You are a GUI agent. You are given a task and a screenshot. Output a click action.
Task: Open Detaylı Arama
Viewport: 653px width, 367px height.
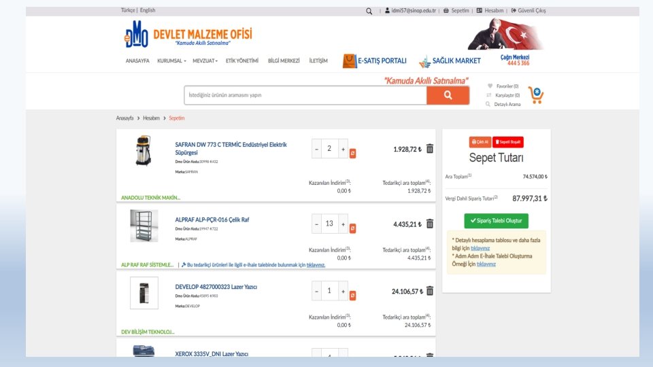tap(503, 105)
